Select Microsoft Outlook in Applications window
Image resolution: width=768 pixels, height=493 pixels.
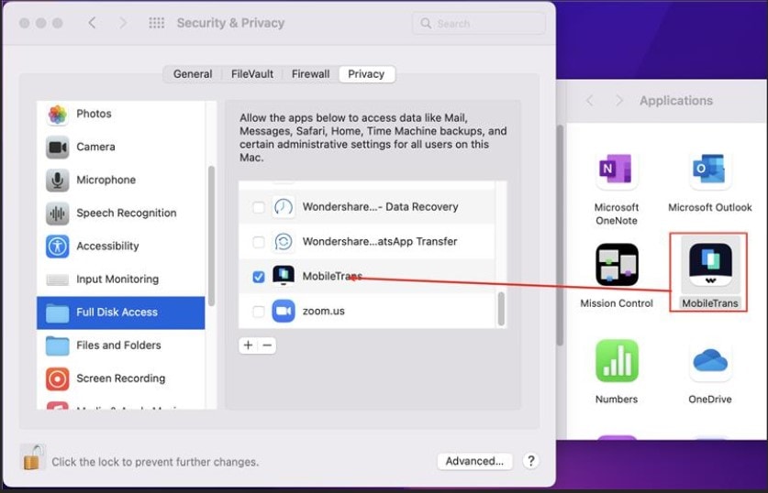pyautogui.click(x=709, y=182)
